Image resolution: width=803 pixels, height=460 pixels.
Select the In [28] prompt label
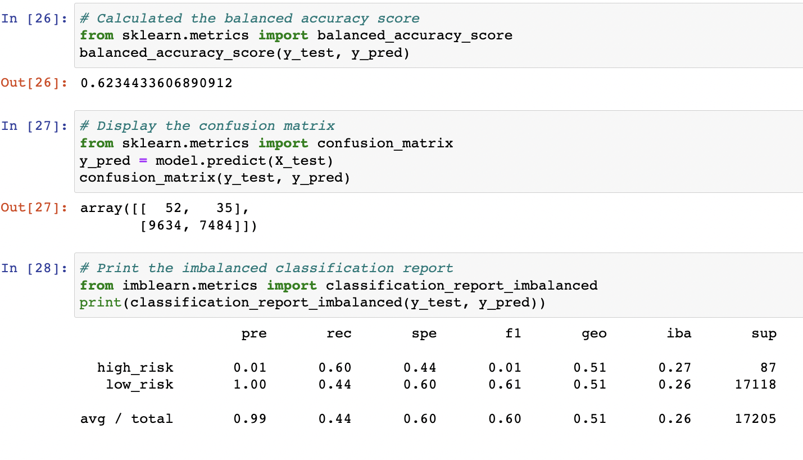click(x=35, y=268)
